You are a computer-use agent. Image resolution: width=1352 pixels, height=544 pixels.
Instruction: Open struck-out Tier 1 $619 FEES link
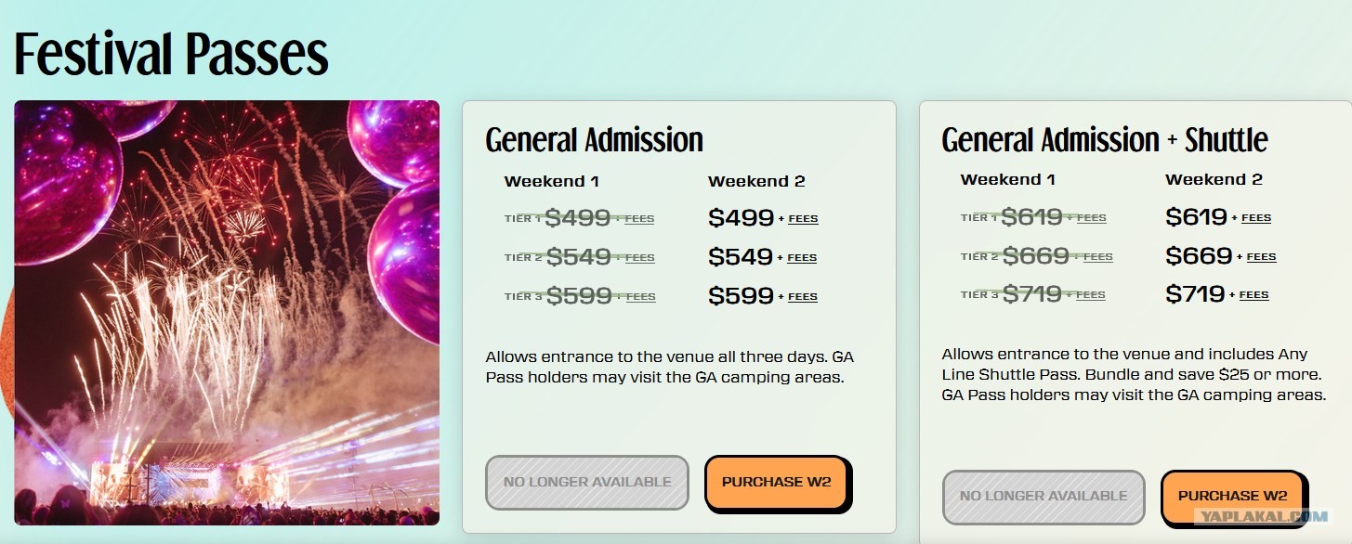pos(1092,218)
